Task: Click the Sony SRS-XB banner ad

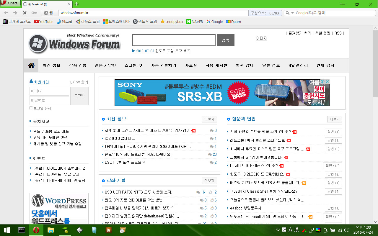Action: coord(222,93)
